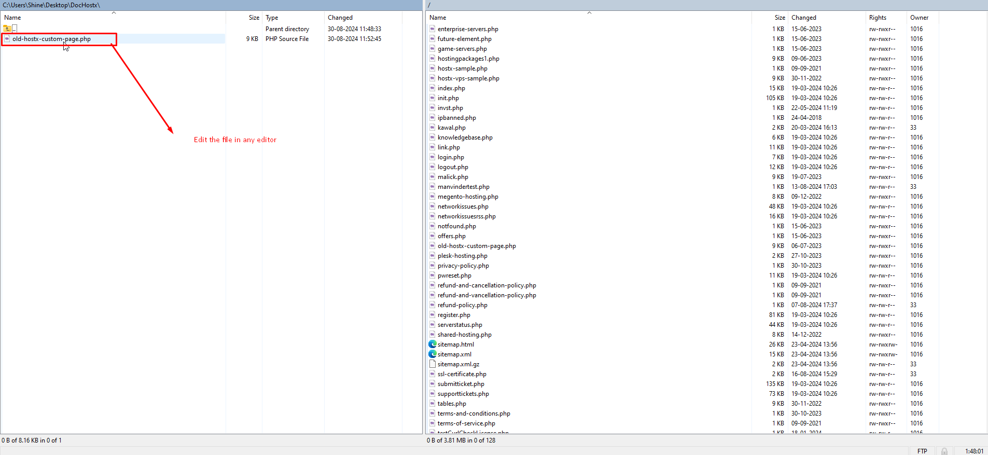The width and height of the screenshot is (988, 455).
Task: Click the blank file icon for sitemap.xml.gz
Action: 432,364
